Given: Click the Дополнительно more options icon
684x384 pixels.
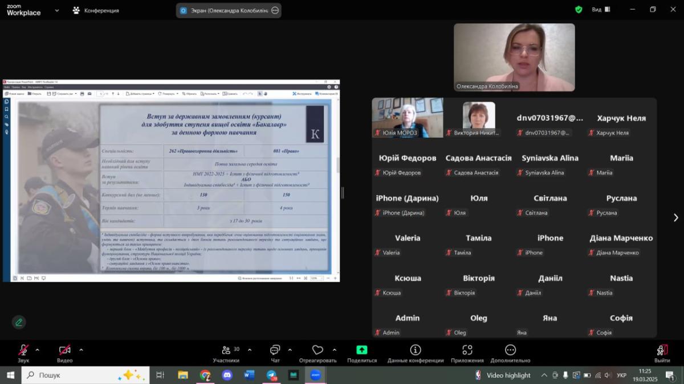Looking at the screenshot, I should click(x=510, y=350).
